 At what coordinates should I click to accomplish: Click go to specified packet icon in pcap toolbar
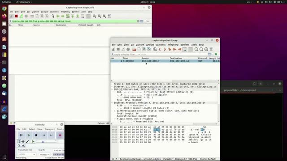point(170,49)
